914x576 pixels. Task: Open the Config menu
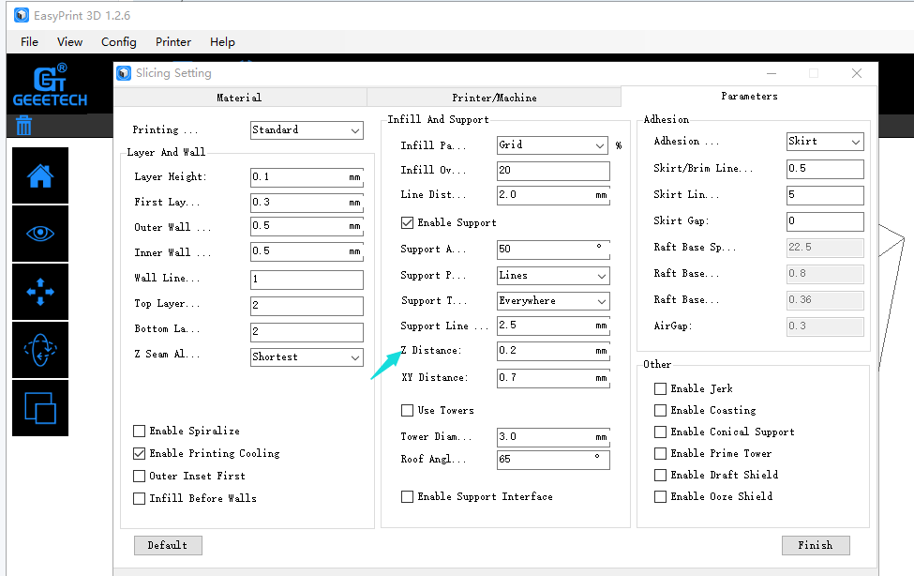click(118, 42)
